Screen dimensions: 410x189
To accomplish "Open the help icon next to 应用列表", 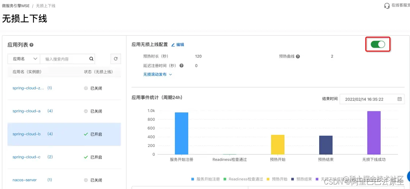I will (x=32, y=45).
